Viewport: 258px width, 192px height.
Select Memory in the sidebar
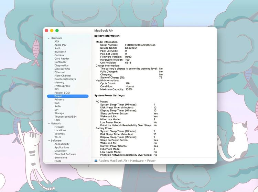pos(59,83)
